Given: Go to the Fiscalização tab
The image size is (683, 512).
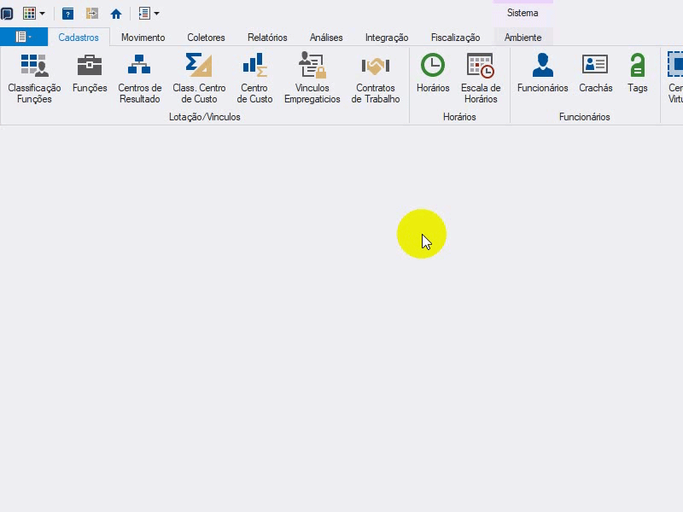Looking at the screenshot, I should coord(455,38).
